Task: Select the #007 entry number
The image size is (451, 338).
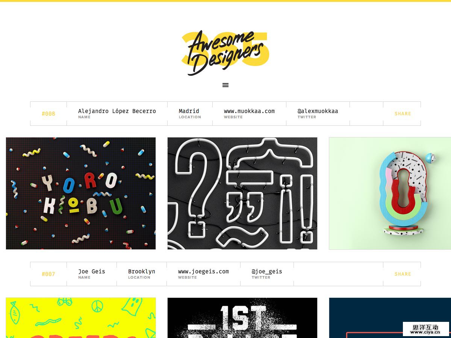Action: pos(48,274)
